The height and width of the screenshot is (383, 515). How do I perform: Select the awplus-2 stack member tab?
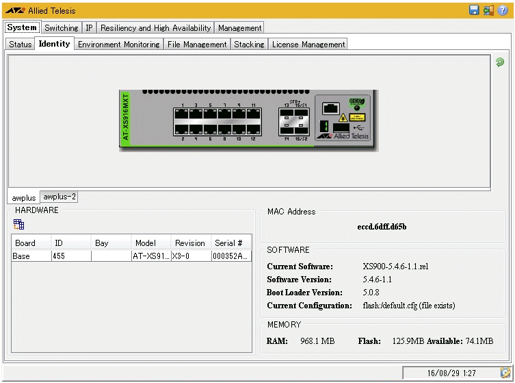click(60, 197)
